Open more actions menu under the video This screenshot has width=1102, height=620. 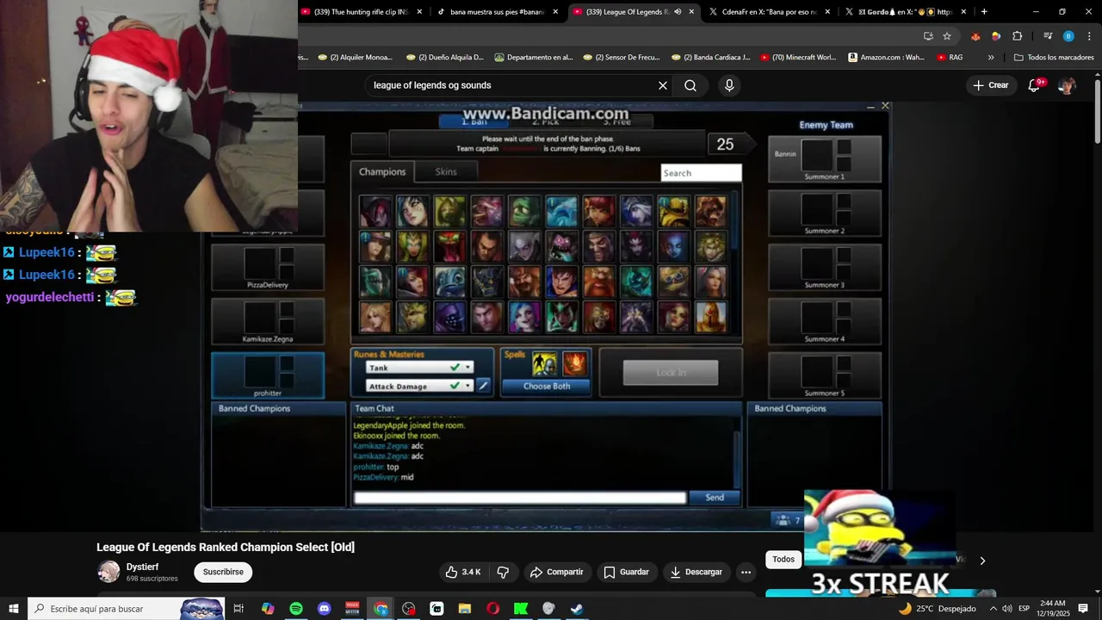coord(746,572)
